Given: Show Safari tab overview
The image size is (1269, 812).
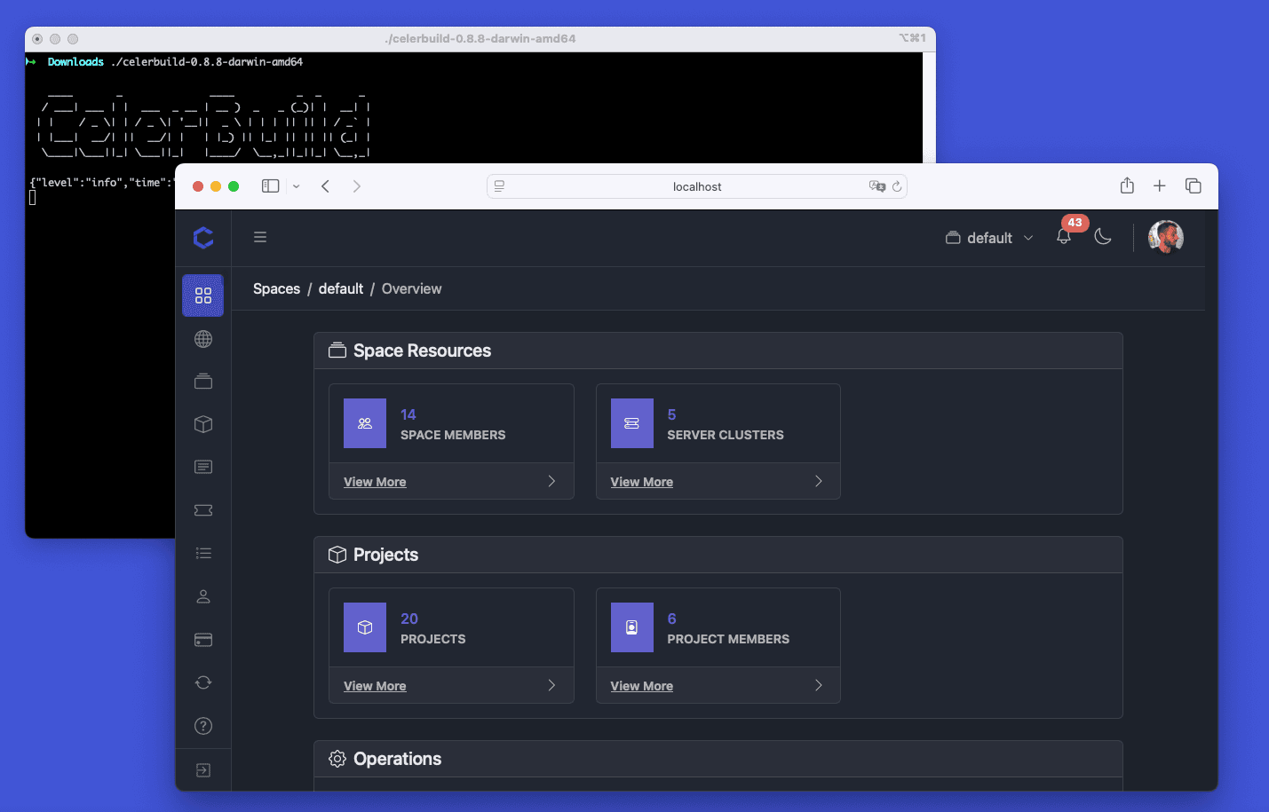Looking at the screenshot, I should (x=1194, y=185).
